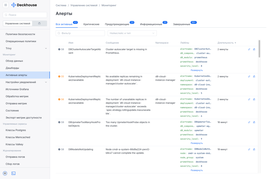Click link icon for the S5 KubernetesDeploymentReplicasUnavailable alert
The width and height of the screenshot is (272, 179).
[x=249, y=76]
